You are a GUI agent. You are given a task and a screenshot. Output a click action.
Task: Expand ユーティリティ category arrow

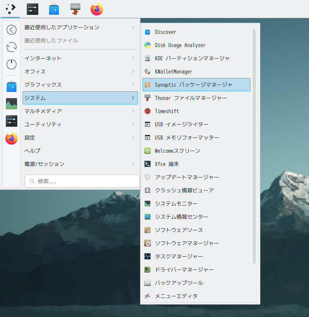(x=133, y=124)
